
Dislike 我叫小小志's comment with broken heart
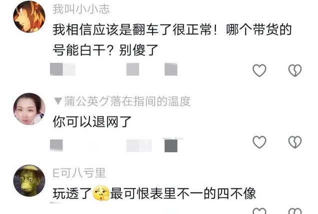click(295, 70)
